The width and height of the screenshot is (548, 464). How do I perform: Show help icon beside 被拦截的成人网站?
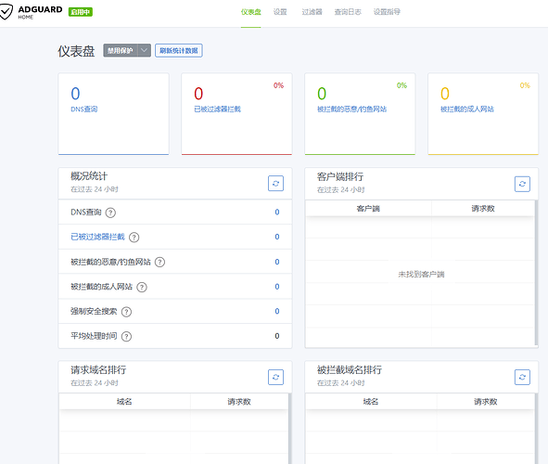tap(142, 287)
